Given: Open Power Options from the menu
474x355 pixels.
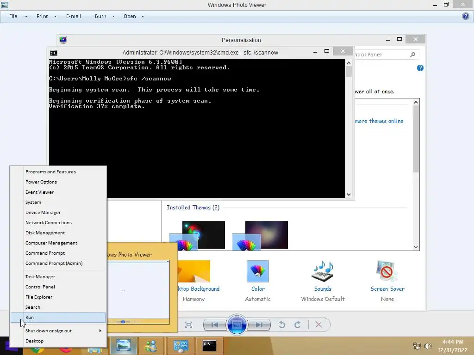Looking at the screenshot, I should pos(58,182).
